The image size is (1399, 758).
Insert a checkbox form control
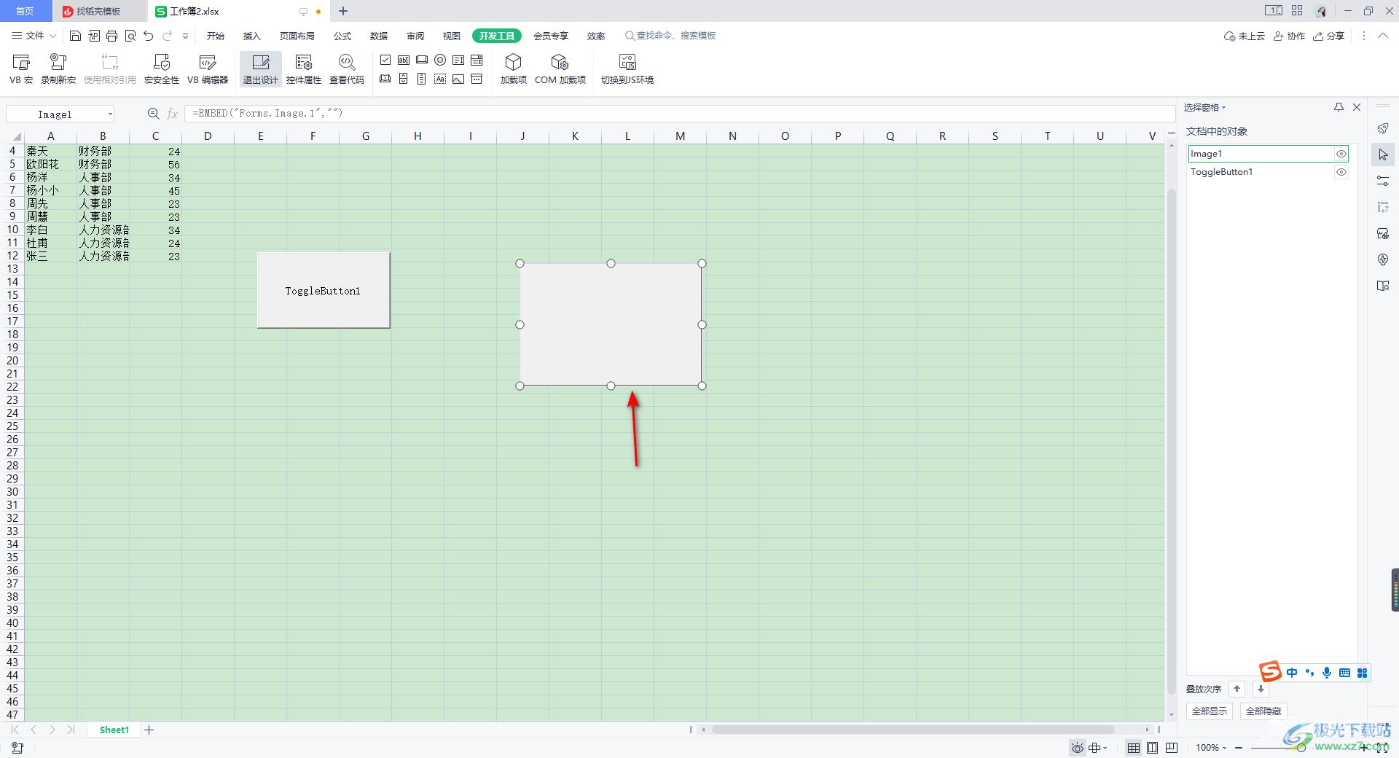(x=385, y=60)
